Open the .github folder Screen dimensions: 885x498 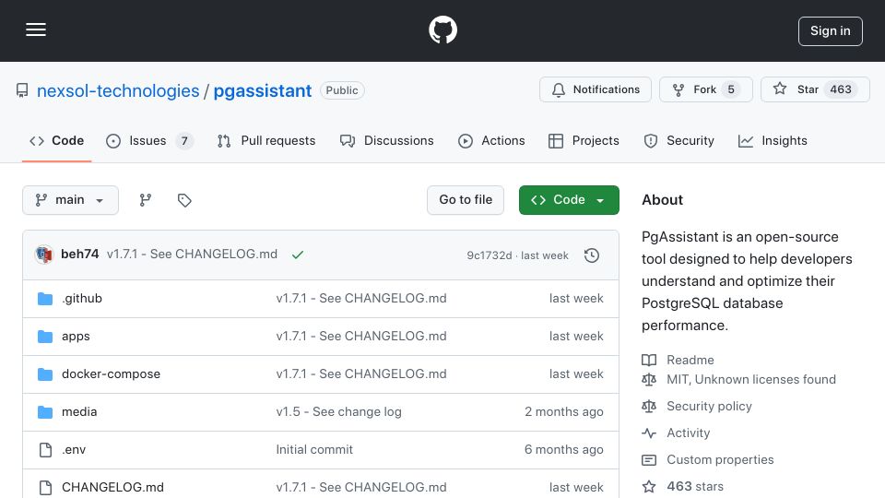coord(82,298)
